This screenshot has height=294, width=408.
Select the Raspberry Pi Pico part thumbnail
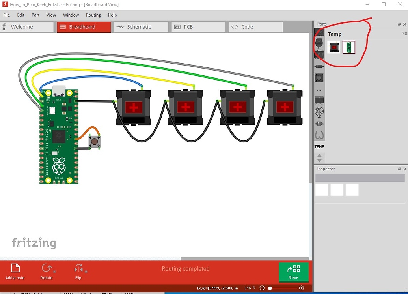pyautogui.click(x=348, y=47)
